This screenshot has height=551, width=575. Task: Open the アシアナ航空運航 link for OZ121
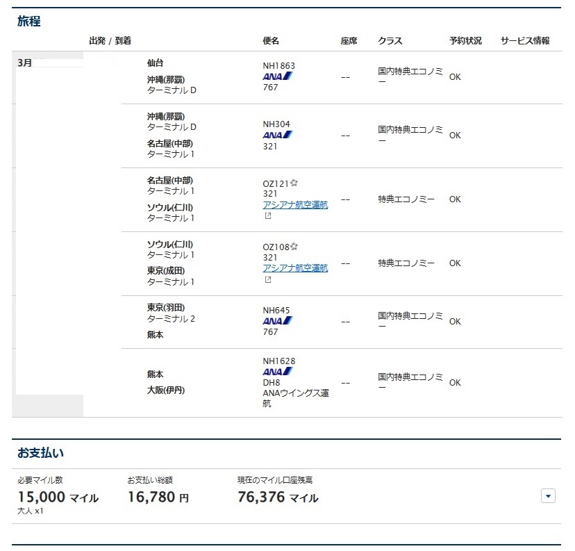295,205
